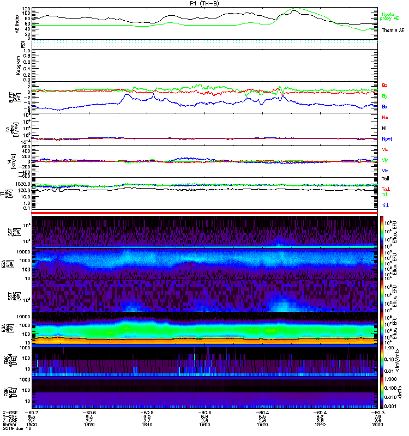The width and height of the screenshot is (409, 436).
Task: Click the -60.3 X-GSE position value
Action: (x=377, y=413)
